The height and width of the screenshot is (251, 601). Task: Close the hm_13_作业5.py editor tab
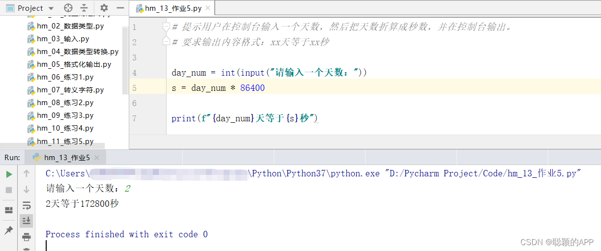(207, 8)
